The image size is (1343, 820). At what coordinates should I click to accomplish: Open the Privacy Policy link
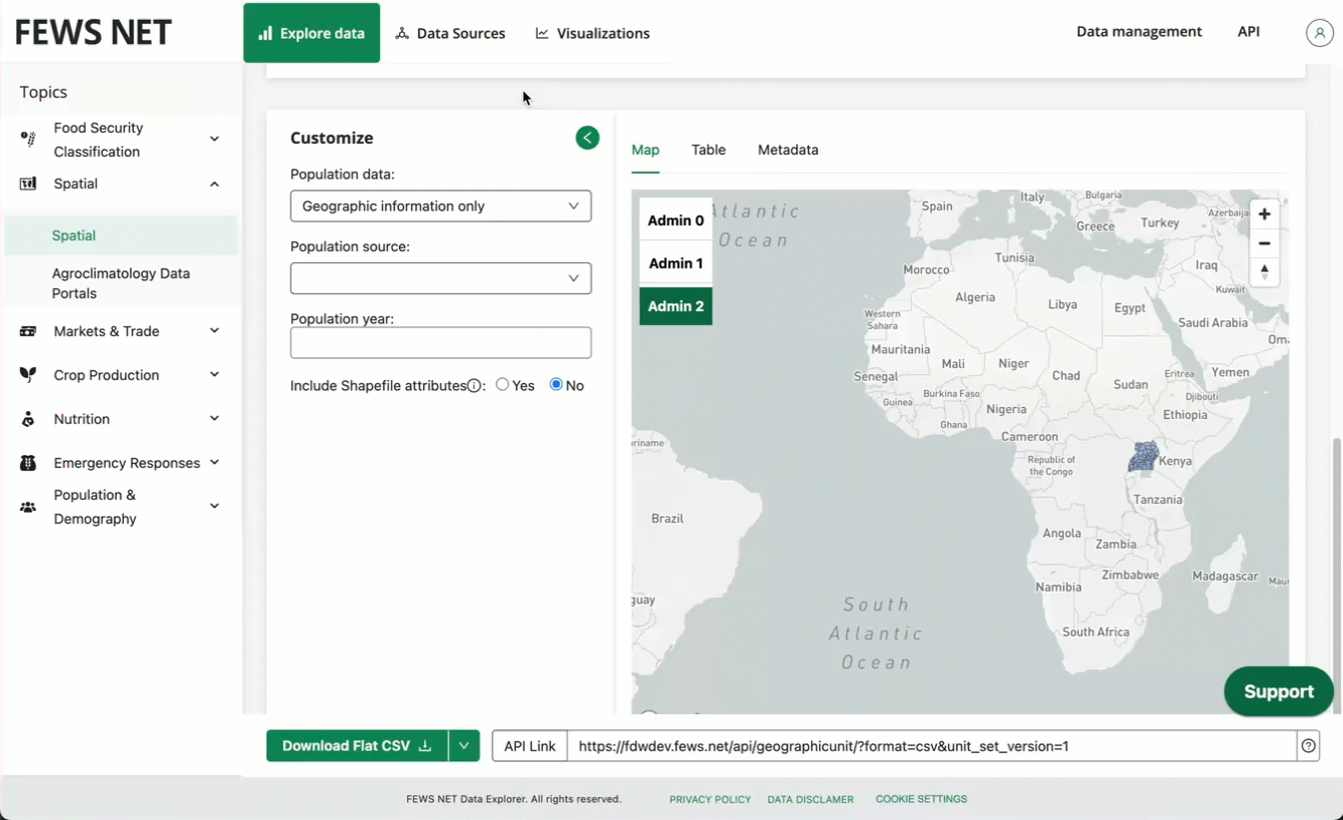point(709,799)
